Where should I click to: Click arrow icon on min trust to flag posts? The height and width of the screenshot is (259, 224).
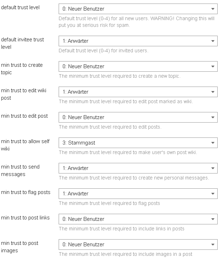coord(213,194)
